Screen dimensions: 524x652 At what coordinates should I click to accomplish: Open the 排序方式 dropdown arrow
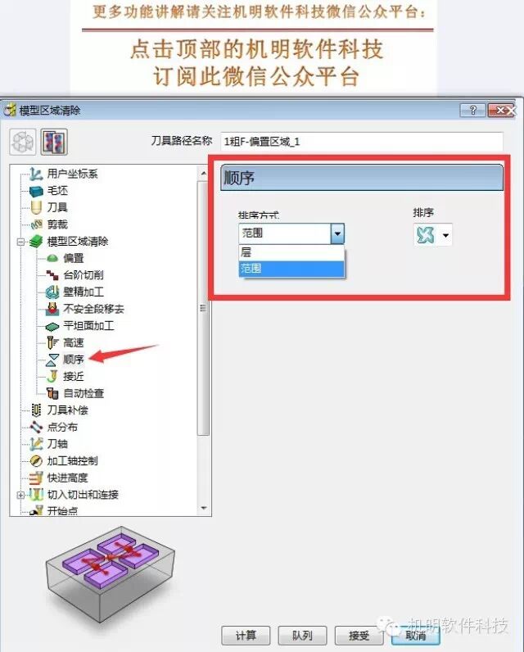click(x=337, y=233)
